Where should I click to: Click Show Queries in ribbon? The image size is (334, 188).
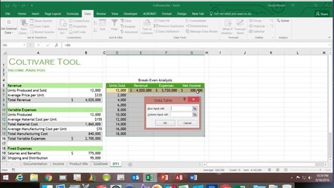(41, 21)
